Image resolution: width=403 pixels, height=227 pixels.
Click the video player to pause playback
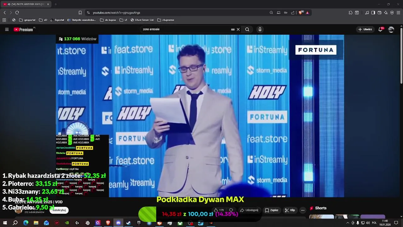pyautogui.click(x=200, y=116)
